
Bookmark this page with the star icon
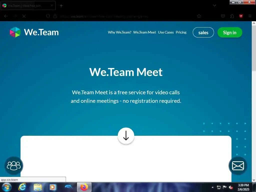click(x=199, y=16)
